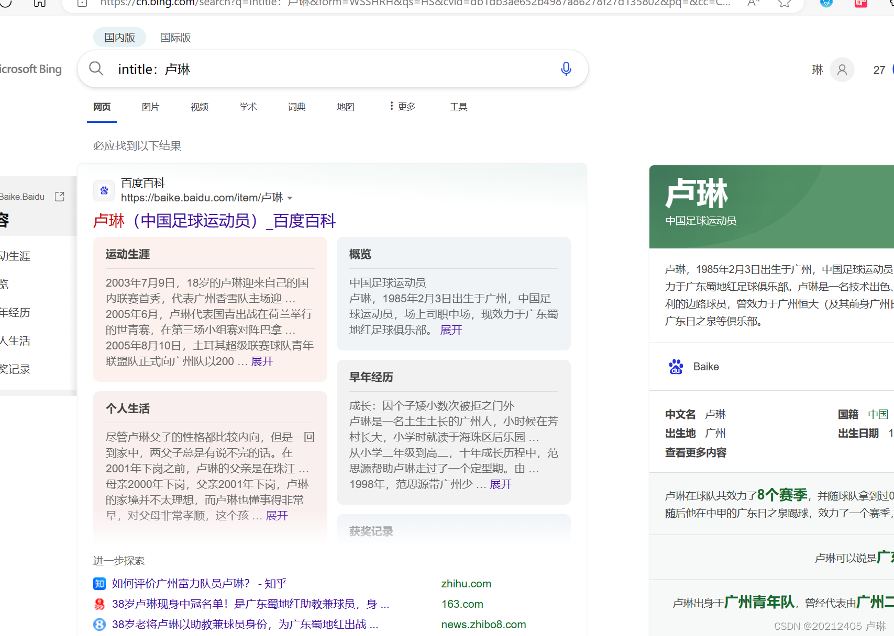The height and width of the screenshot is (636, 894).
Task: Open the 更多 search category dropdown
Action: click(402, 107)
